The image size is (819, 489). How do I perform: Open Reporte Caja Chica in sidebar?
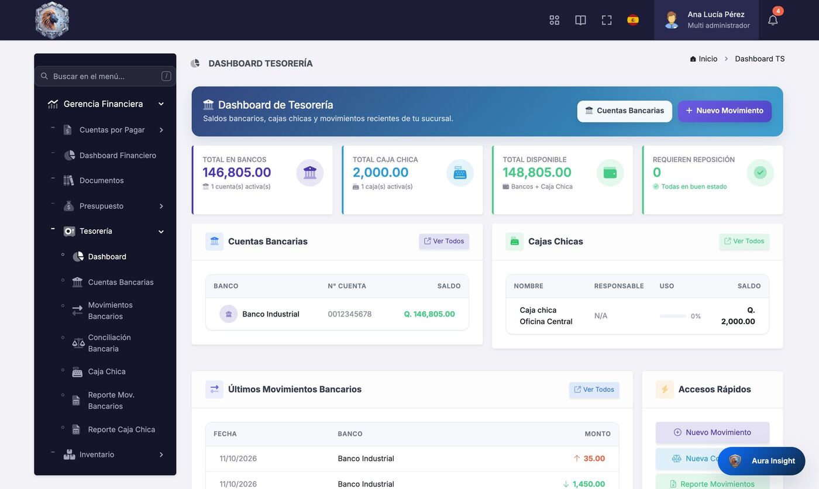tap(121, 429)
